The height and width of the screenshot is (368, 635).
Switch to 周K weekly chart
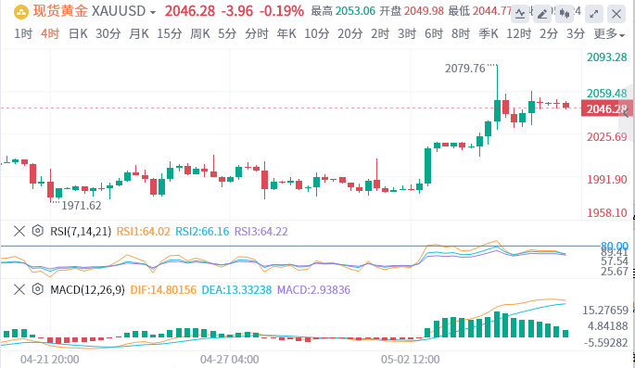click(200, 34)
